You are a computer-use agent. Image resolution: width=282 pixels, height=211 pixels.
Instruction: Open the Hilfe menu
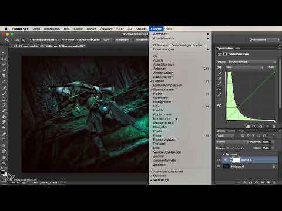(x=169, y=29)
